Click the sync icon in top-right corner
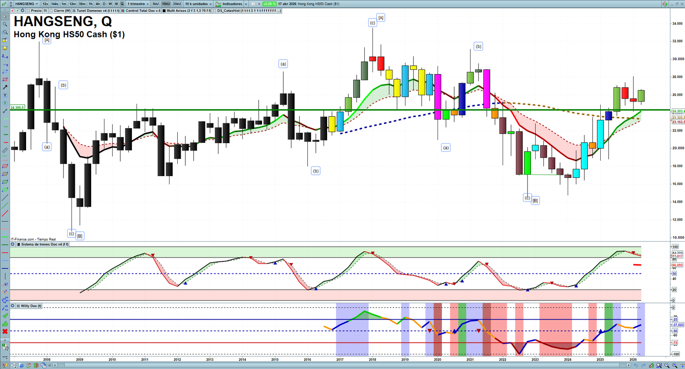This screenshot has width=685, height=369. point(665,4)
